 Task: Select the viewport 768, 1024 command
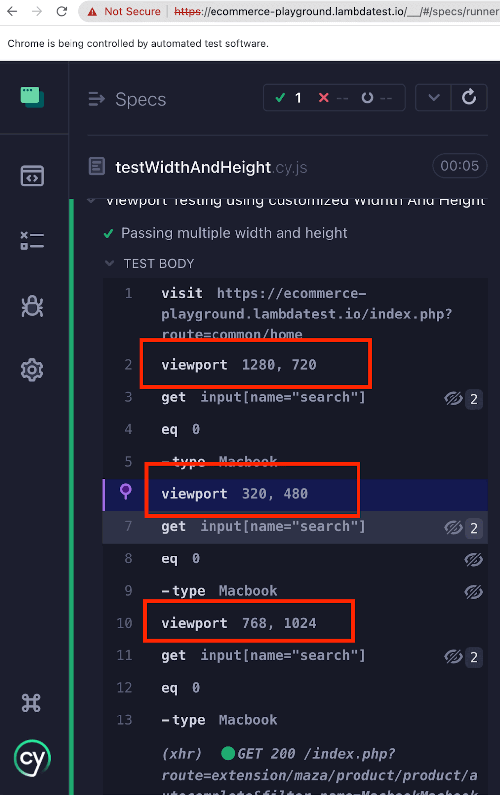(x=239, y=623)
